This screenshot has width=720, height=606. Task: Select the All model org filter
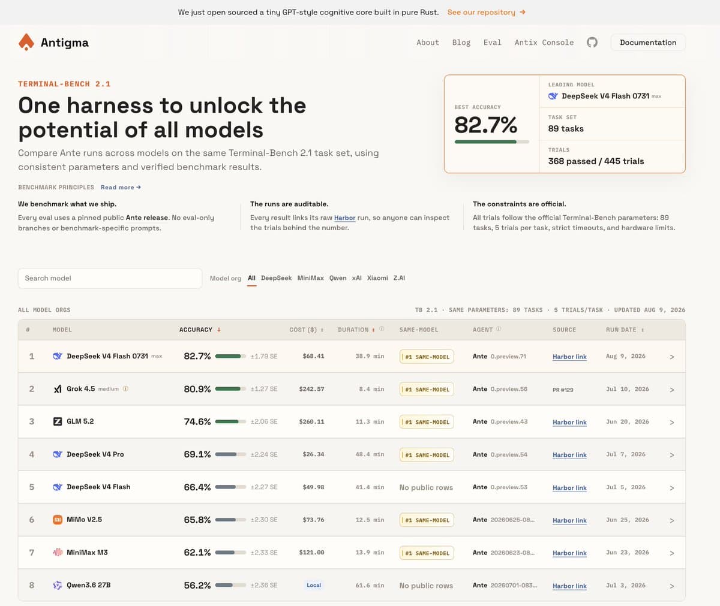[x=251, y=278]
